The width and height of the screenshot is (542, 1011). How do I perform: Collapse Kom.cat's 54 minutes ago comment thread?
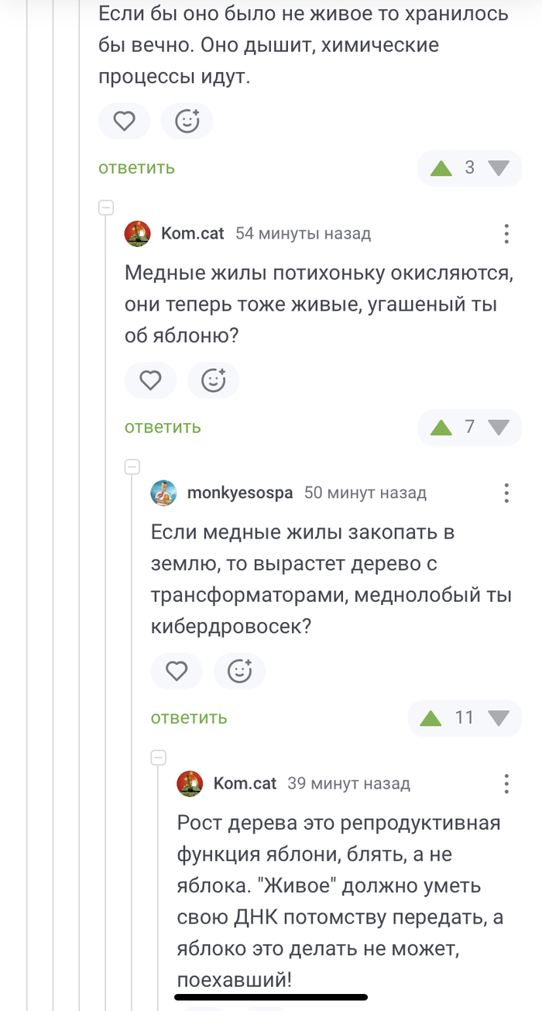pos(106,208)
